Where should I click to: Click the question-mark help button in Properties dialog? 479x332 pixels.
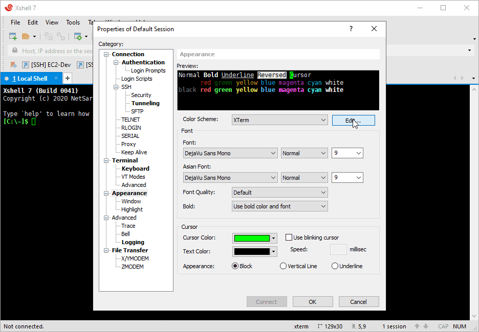[351, 29]
